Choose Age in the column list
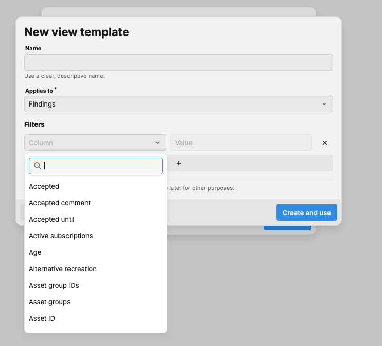The width and height of the screenshot is (382, 346). pyautogui.click(x=35, y=252)
